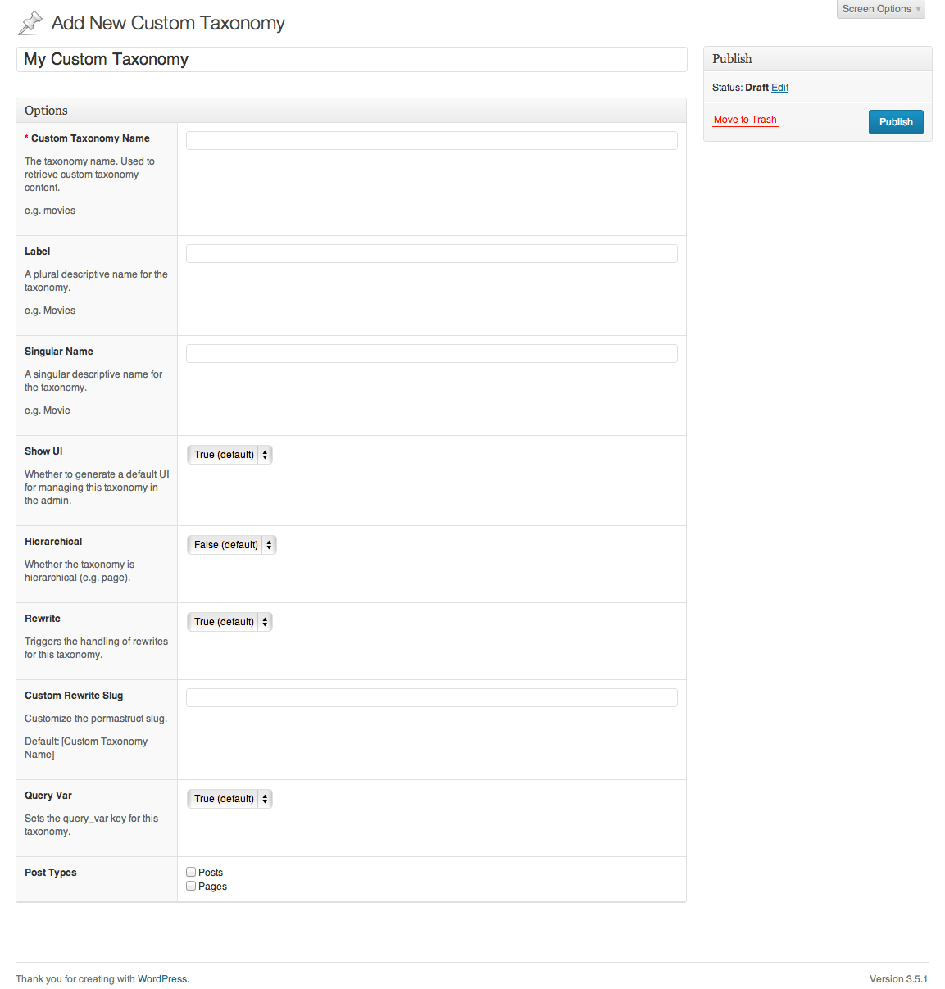The height and width of the screenshot is (989, 945).
Task: Enable the Posts post type checkbox
Action: tap(191, 873)
